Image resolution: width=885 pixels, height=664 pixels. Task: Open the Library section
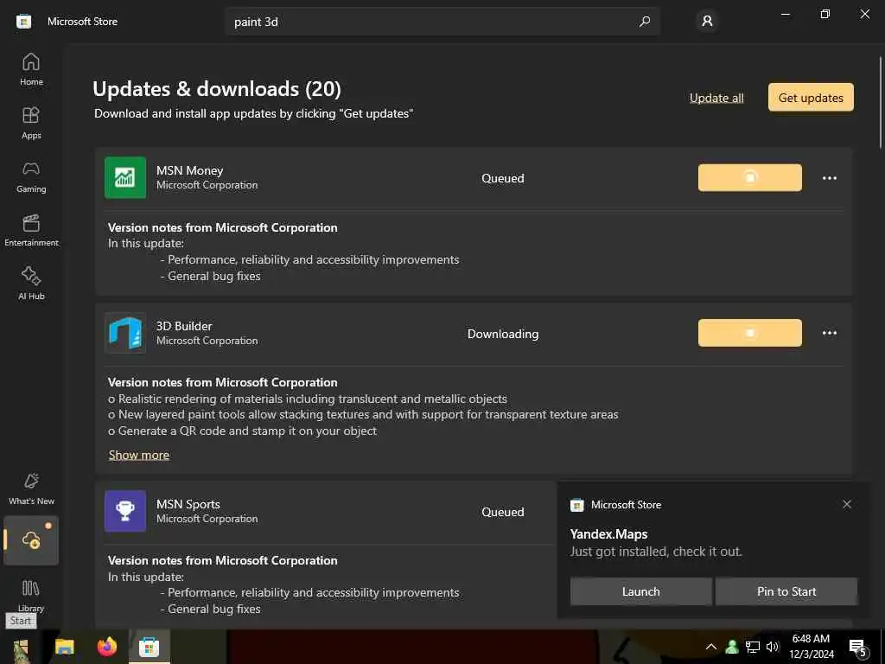tap(31, 596)
